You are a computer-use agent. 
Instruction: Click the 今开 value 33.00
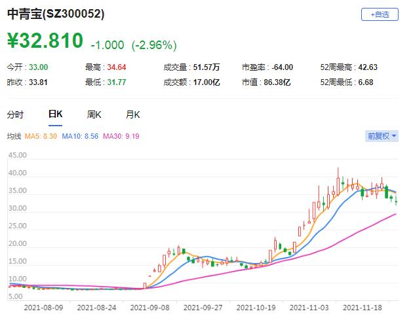[39, 67]
